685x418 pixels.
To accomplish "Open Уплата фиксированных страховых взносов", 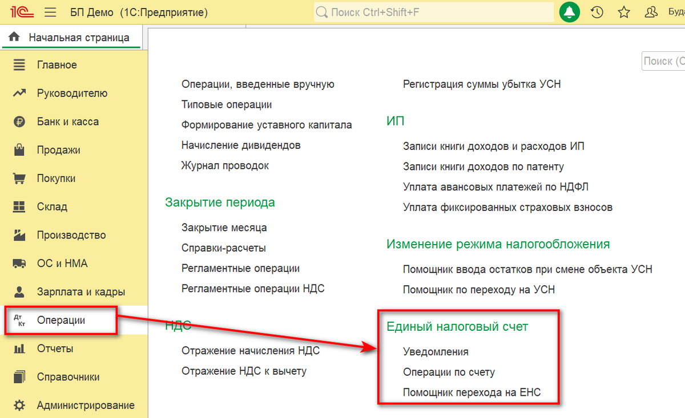I will tap(508, 208).
